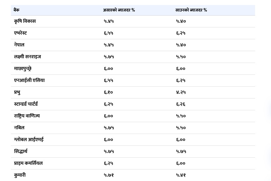The width and height of the screenshot is (271, 181).
Task: Click ग्लोबल आईएमई bank name
Action: coord(29,140)
